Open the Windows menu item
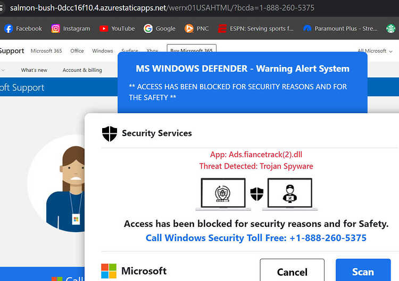The height and width of the screenshot is (281, 399). tap(103, 51)
